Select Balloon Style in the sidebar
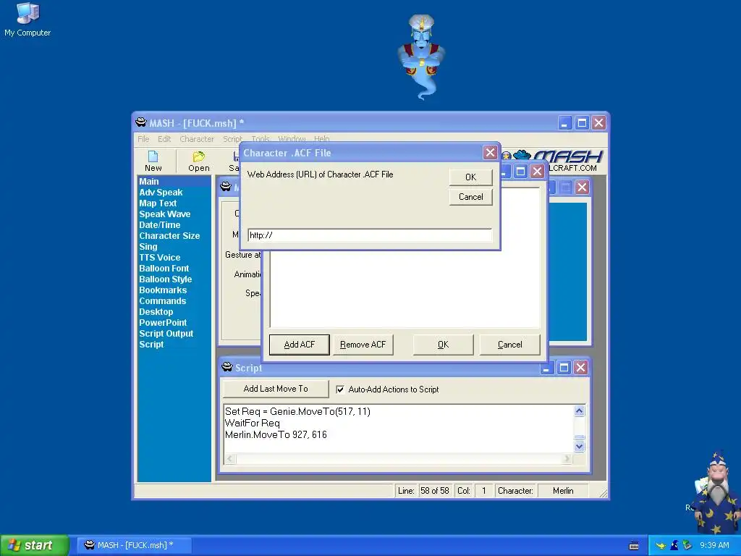 (166, 279)
